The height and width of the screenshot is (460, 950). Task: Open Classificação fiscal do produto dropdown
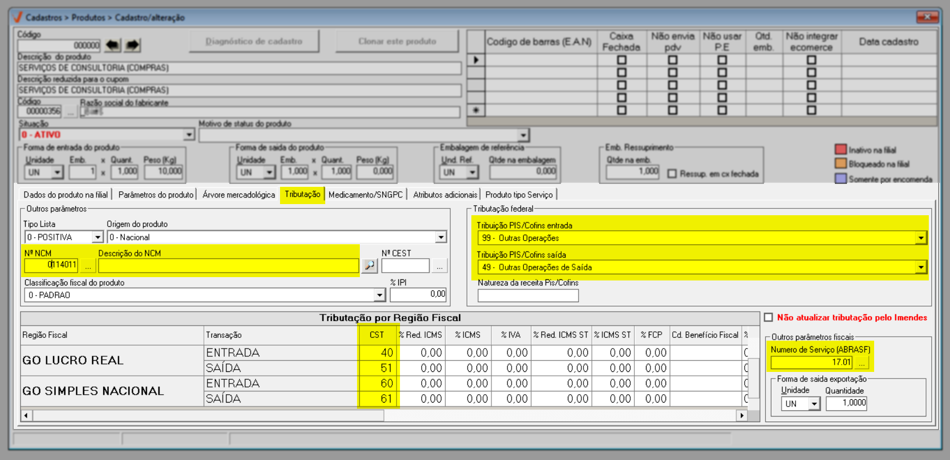pos(379,294)
